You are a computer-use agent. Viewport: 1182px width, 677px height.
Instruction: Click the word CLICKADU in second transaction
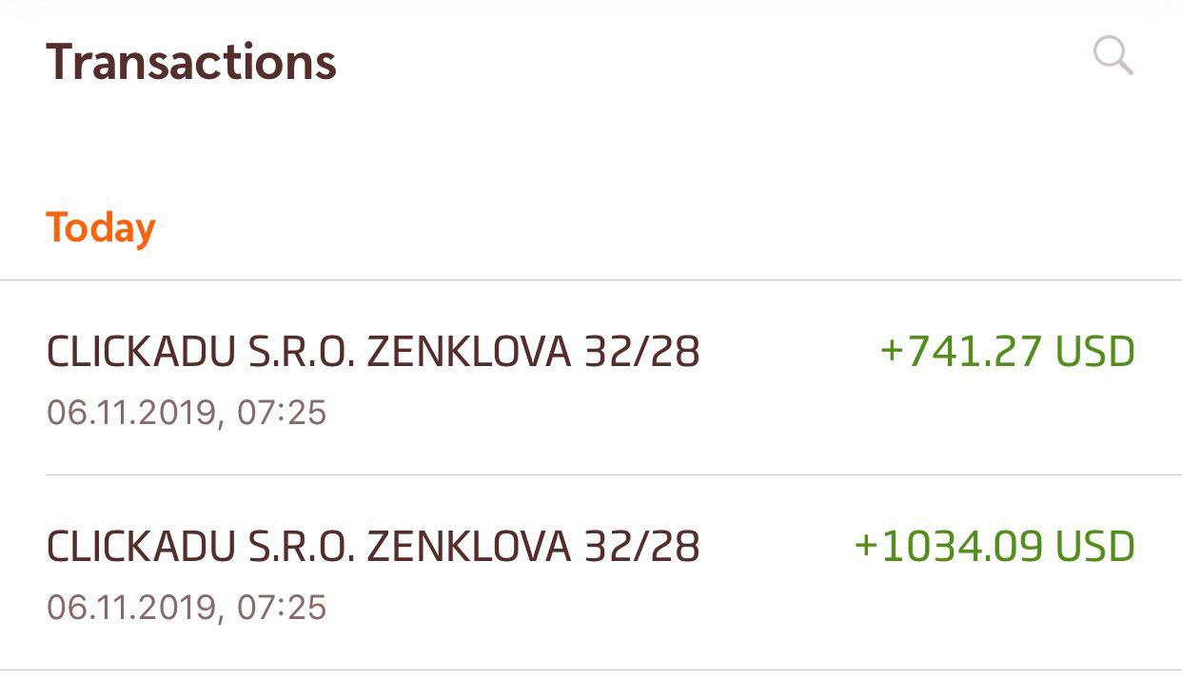pyautogui.click(x=141, y=547)
